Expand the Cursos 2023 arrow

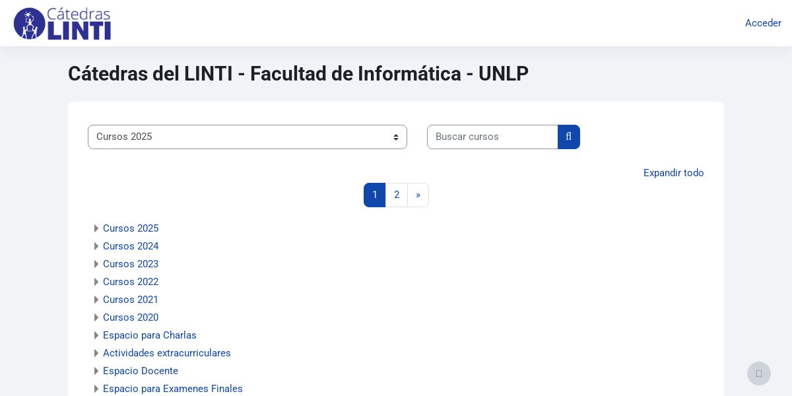pos(96,264)
